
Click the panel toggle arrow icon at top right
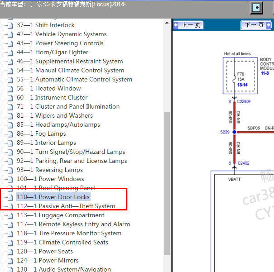click(x=256, y=8)
